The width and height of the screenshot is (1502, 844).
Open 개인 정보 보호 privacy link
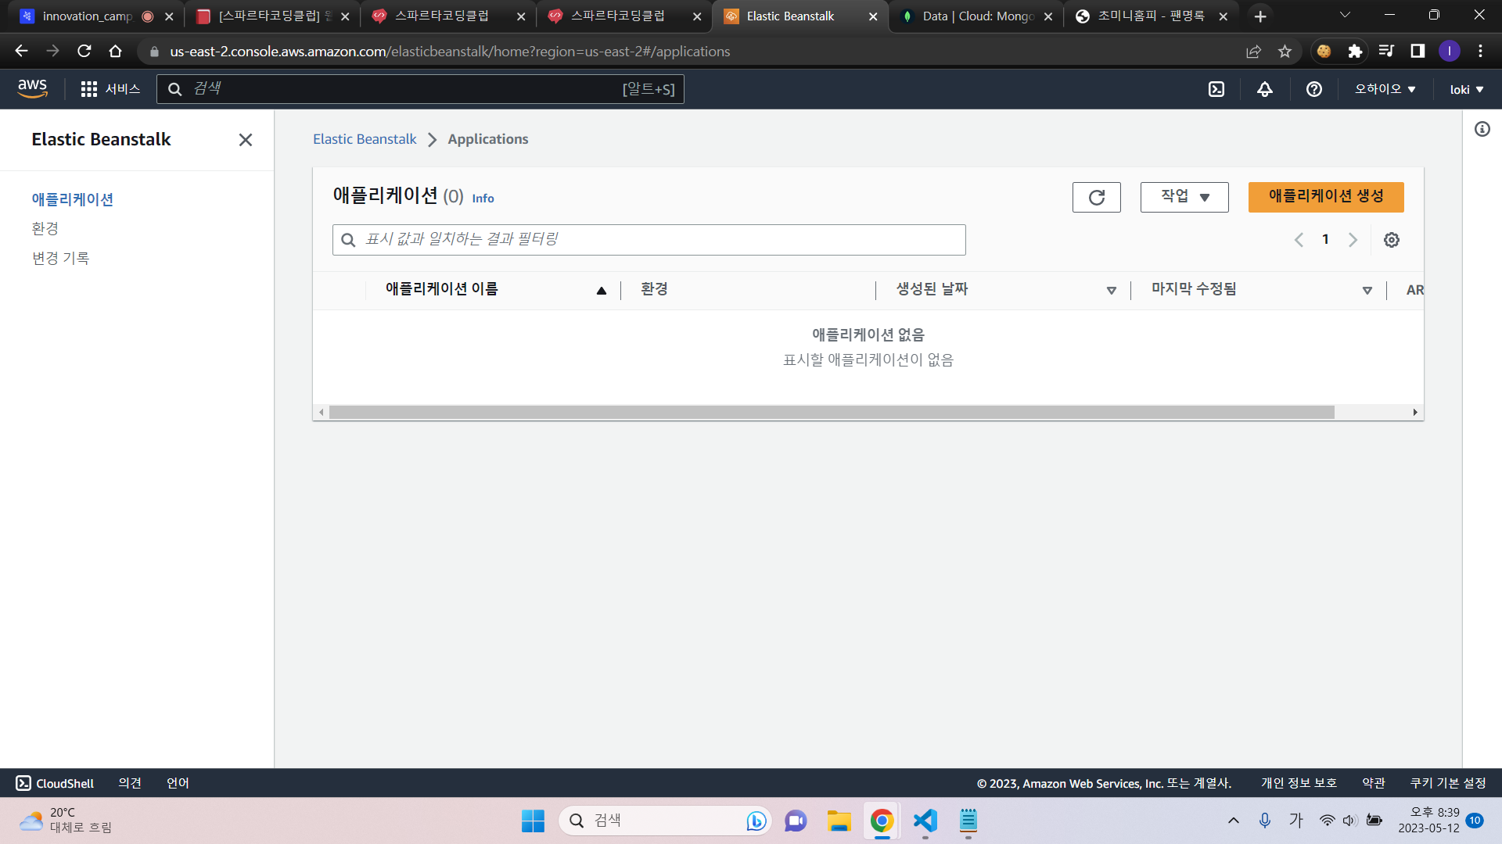tap(1299, 783)
